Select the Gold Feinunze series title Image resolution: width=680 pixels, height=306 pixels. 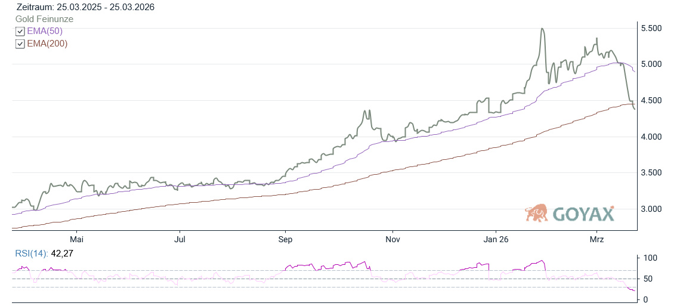click(x=44, y=19)
